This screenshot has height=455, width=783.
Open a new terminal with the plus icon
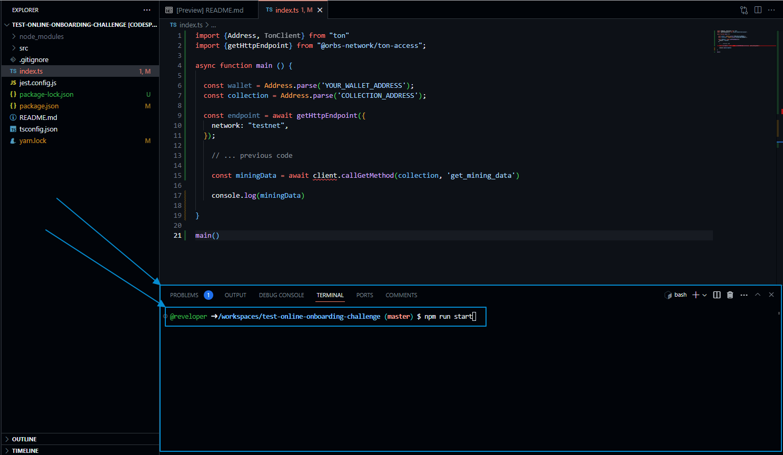pos(695,295)
